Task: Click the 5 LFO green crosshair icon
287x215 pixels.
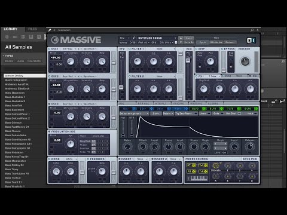Action: tap(204, 109)
